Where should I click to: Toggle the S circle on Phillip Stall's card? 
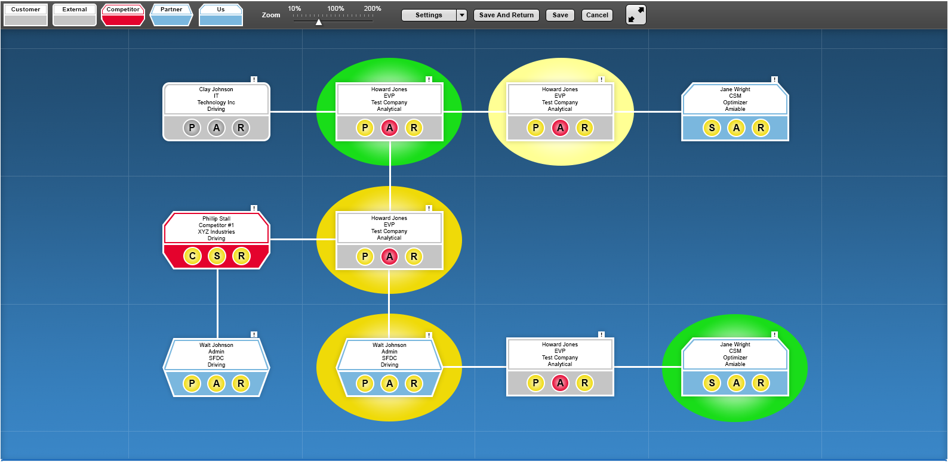217,256
